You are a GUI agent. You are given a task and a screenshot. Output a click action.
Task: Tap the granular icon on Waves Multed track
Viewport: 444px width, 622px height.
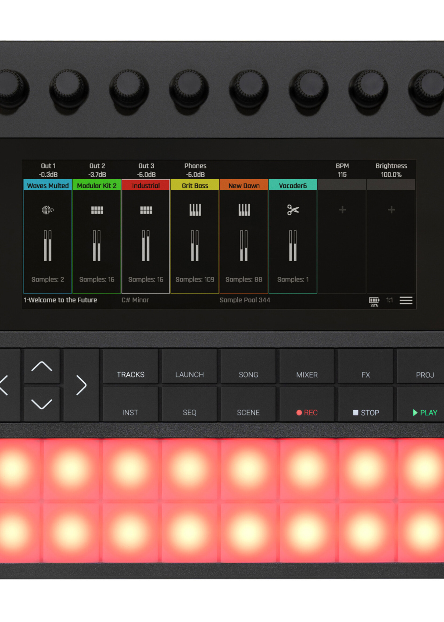coord(48,210)
